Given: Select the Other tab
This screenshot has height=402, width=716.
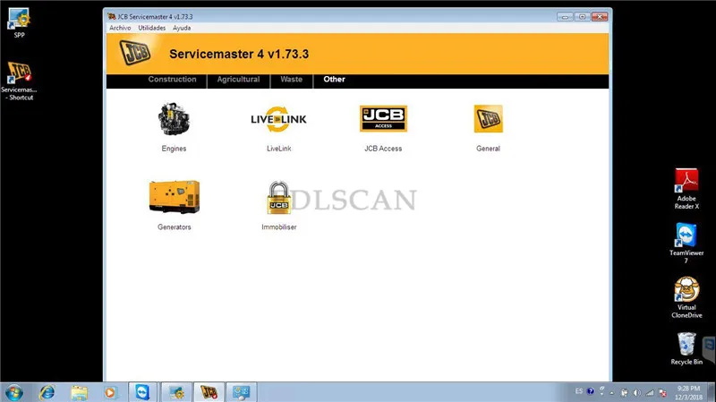Looking at the screenshot, I should [x=334, y=80].
